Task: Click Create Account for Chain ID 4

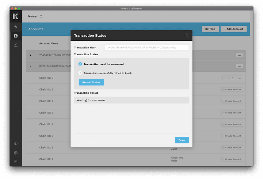Action: click(232, 124)
